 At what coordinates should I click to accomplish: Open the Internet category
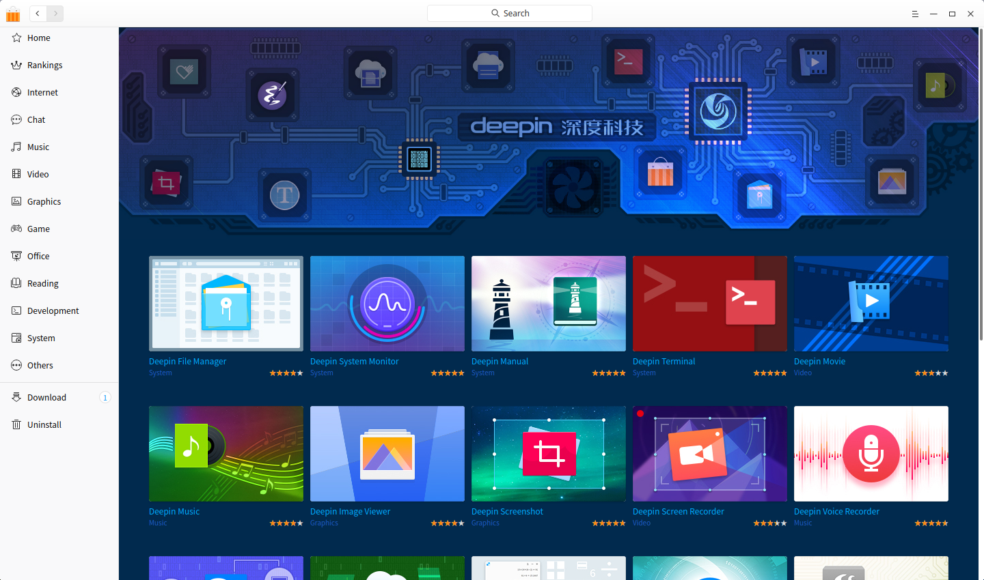click(x=59, y=92)
